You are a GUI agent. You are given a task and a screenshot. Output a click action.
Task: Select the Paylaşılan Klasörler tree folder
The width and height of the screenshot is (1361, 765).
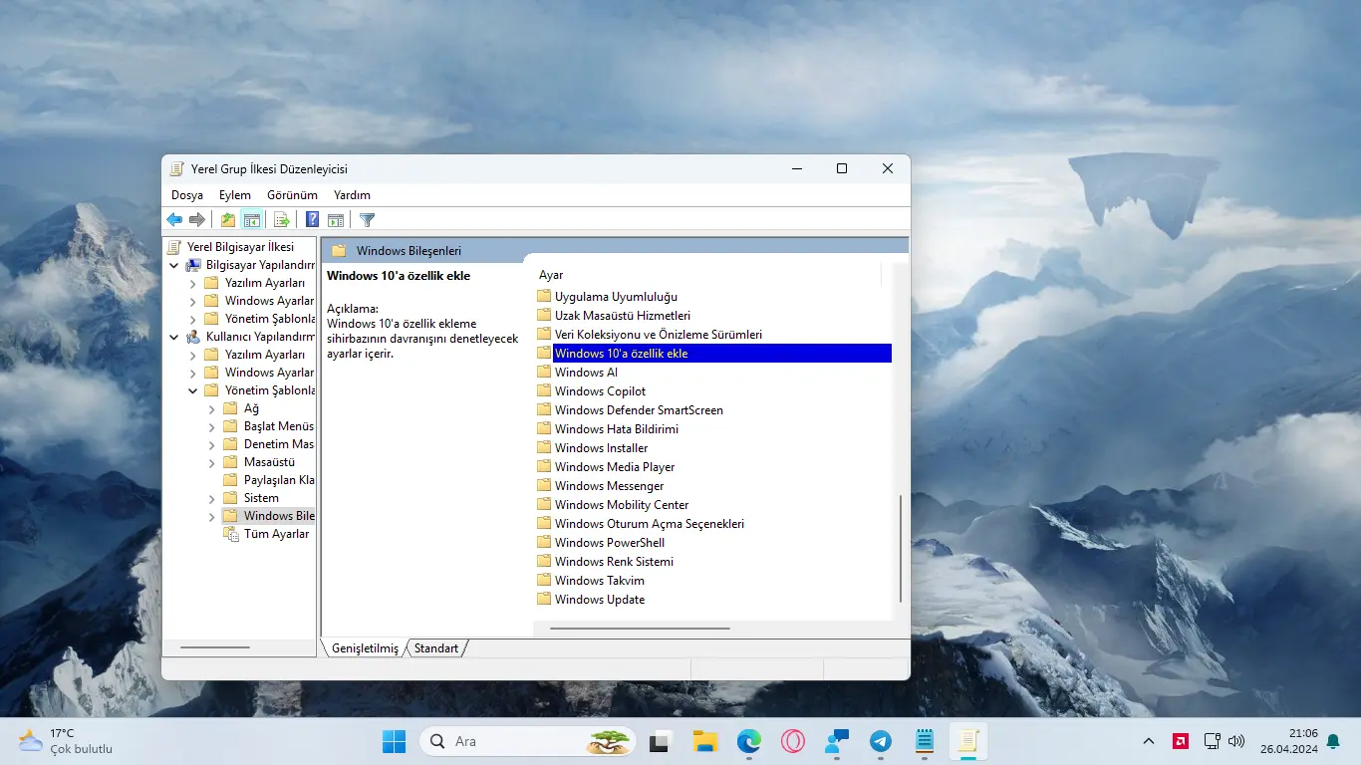coord(279,480)
